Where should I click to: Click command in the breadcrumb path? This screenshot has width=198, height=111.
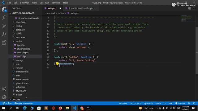(50, 13)
